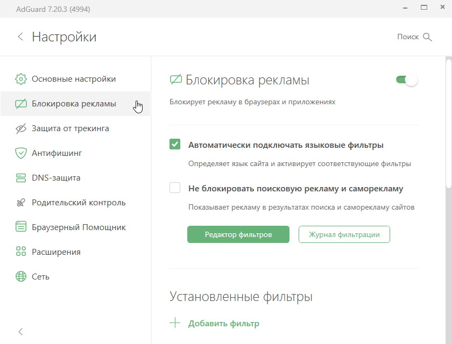This screenshot has height=344, width=452.
Task: Open the Редактор фильтров button
Action: tap(238, 234)
